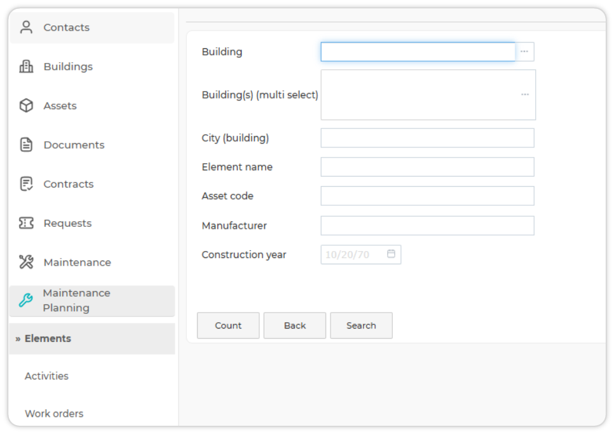The width and height of the screenshot is (614, 434).
Task: Open the Maintenance section label
Action: (78, 262)
